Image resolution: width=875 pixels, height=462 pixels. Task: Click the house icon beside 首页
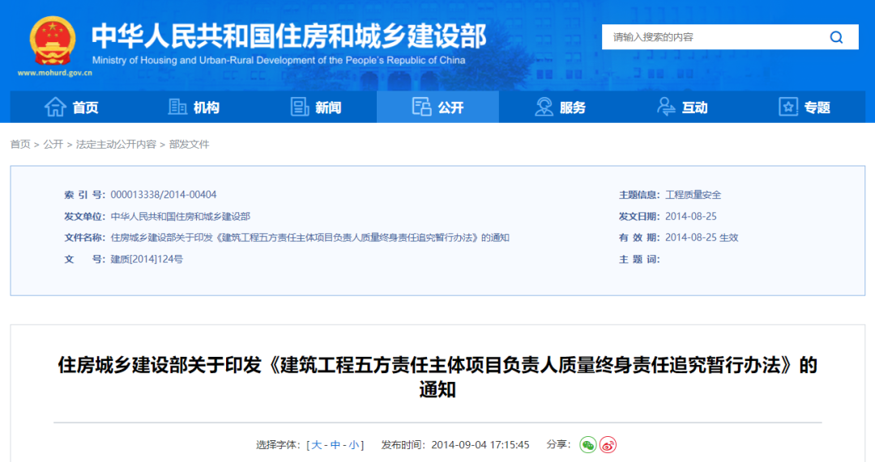(x=55, y=107)
